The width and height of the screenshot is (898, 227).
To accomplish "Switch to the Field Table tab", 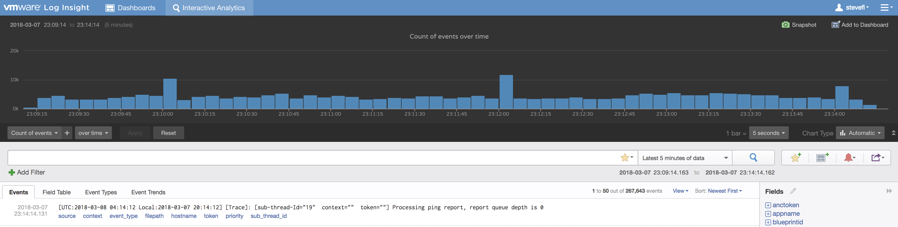I will pyautogui.click(x=56, y=192).
